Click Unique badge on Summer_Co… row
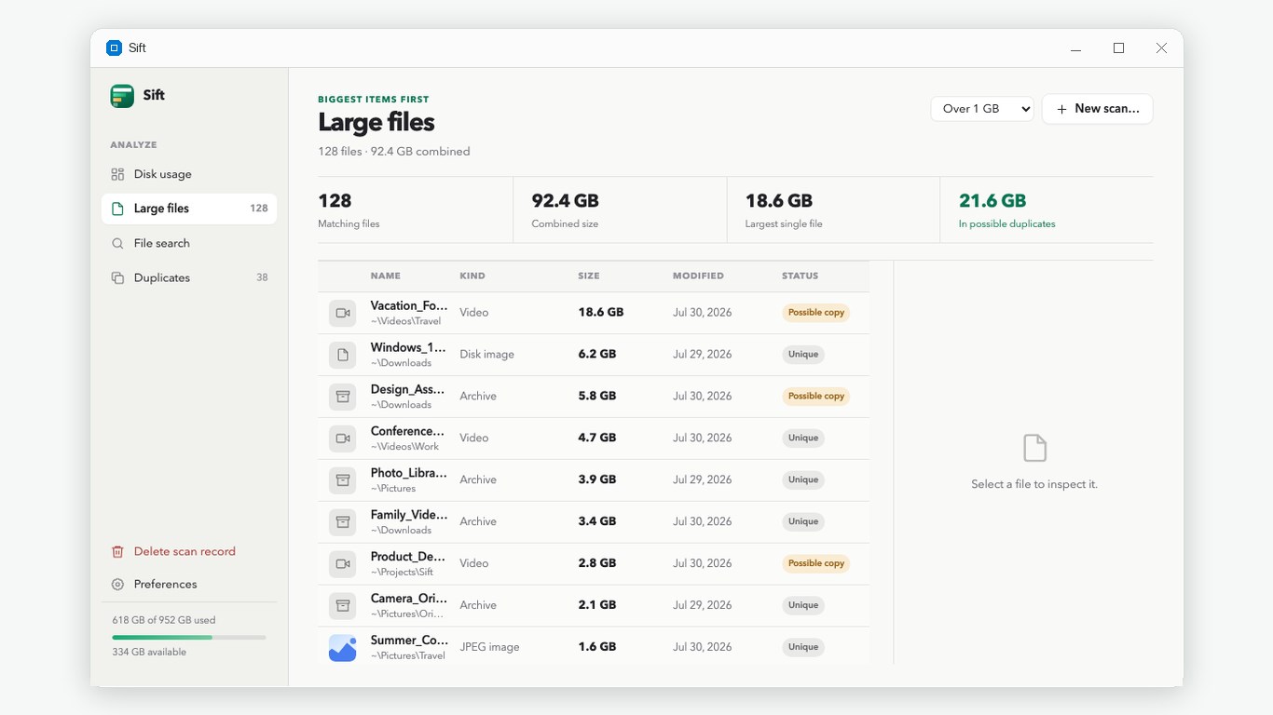Screen dimensions: 1273x715 click(803, 648)
